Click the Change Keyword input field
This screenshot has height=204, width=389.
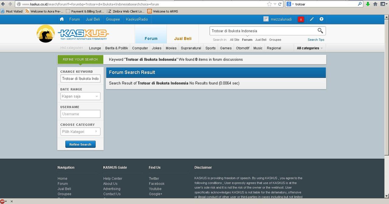(x=80, y=79)
